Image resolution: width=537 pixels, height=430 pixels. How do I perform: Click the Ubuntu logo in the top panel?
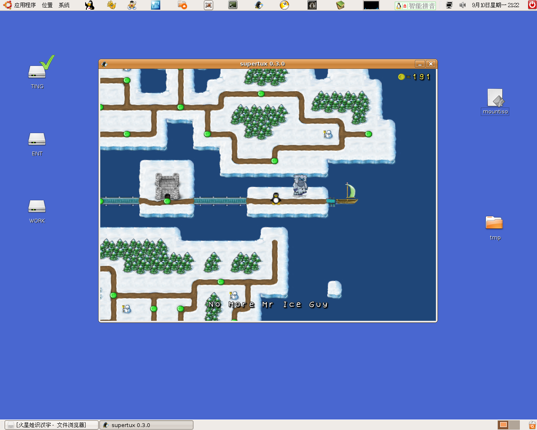(8, 5)
